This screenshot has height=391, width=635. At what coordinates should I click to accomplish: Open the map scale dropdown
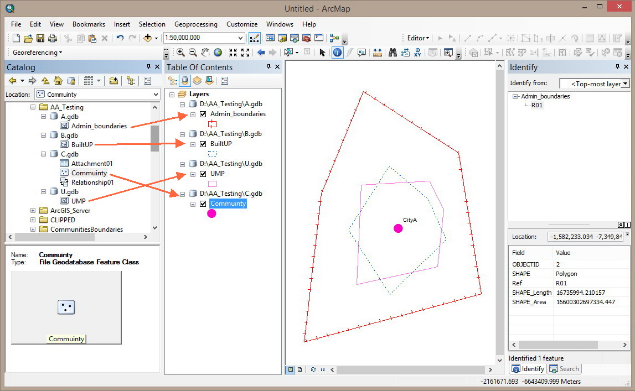240,38
